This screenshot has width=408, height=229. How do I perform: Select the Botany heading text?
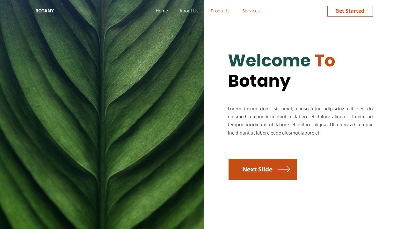pyautogui.click(x=259, y=81)
